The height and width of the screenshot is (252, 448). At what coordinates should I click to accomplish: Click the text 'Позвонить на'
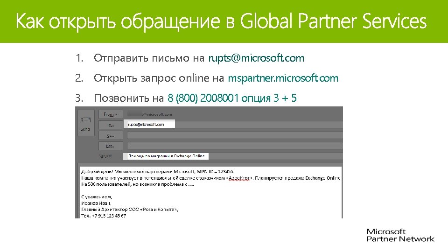coord(129,98)
